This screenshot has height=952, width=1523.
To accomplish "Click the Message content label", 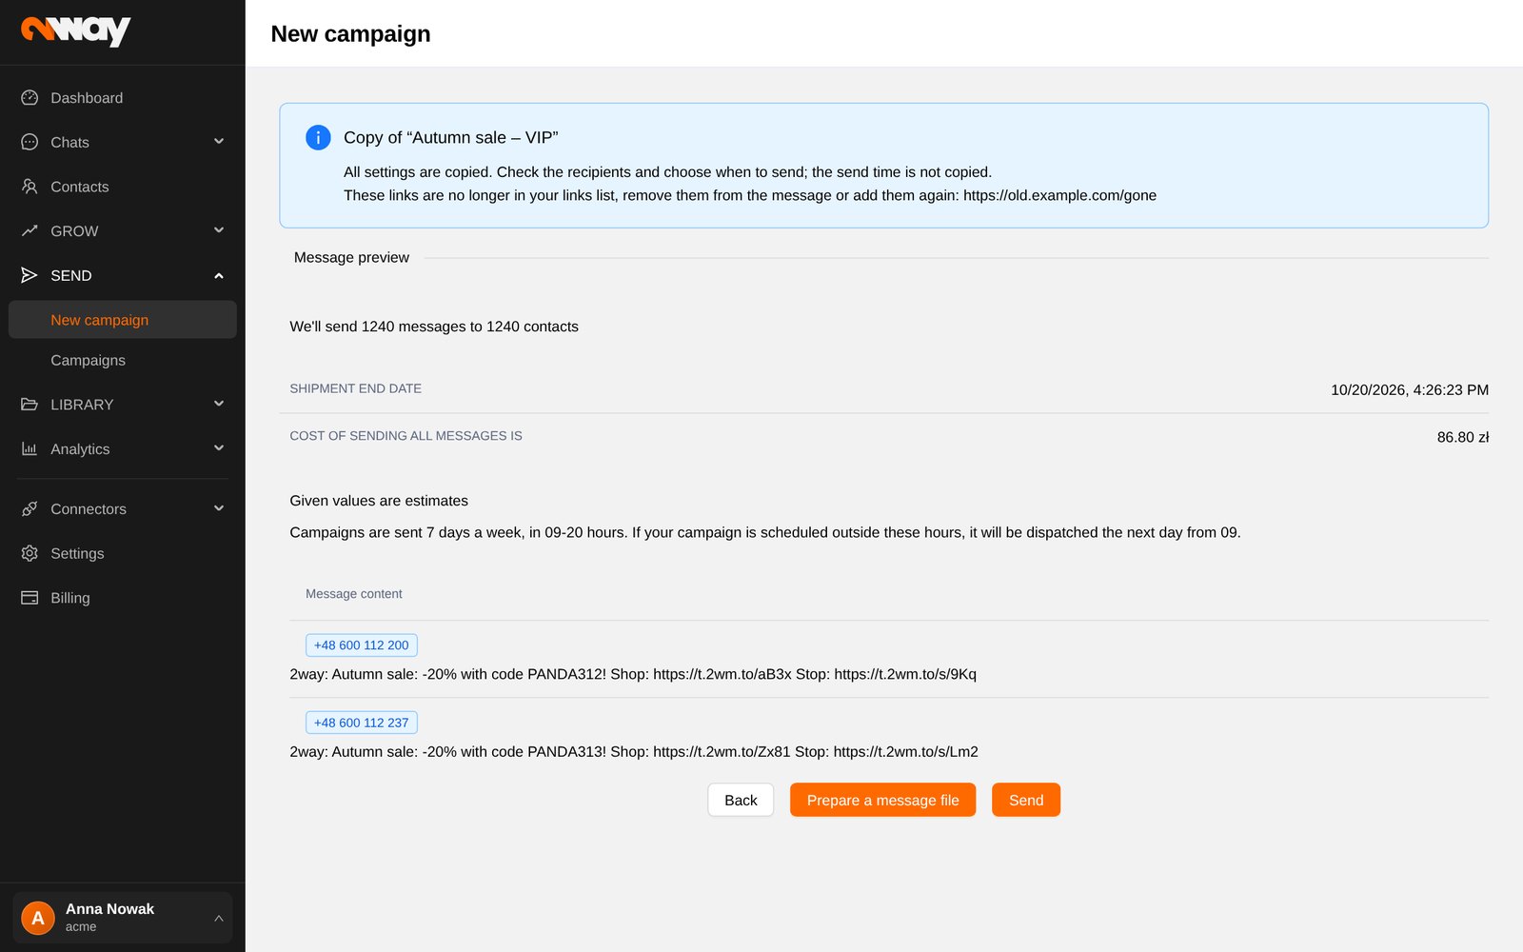I will pyautogui.click(x=354, y=594).
